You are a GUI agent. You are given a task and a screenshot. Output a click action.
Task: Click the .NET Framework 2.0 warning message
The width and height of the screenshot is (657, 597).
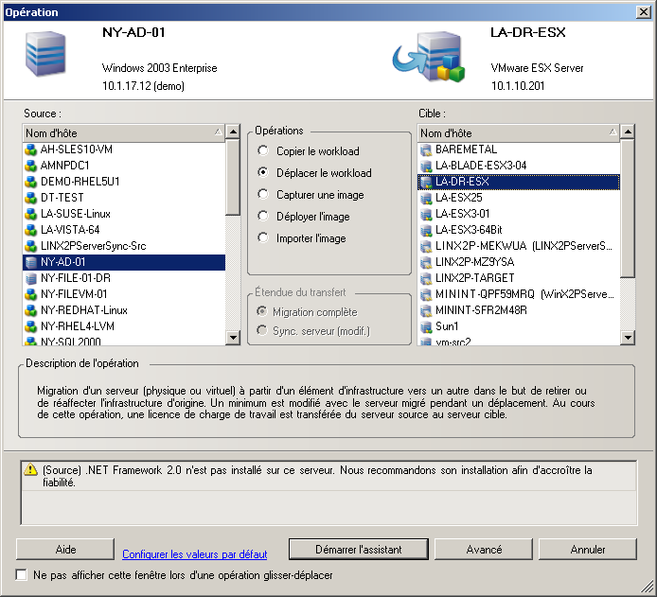pyautogui.click(x=317, y=476)
